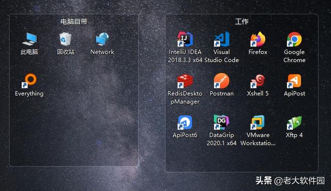The image size is (331, 191).
Task: Launch the Everything search shortcut
Action: [29, 81]
